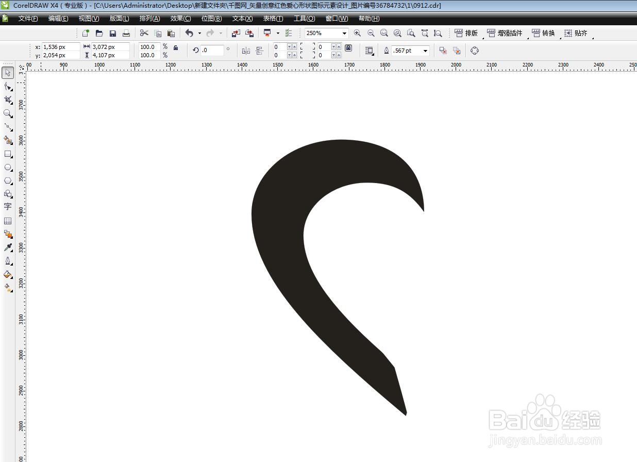Select the Ellipse tool
The width and height of the screenshot is (637, 462).
[8, 167]
